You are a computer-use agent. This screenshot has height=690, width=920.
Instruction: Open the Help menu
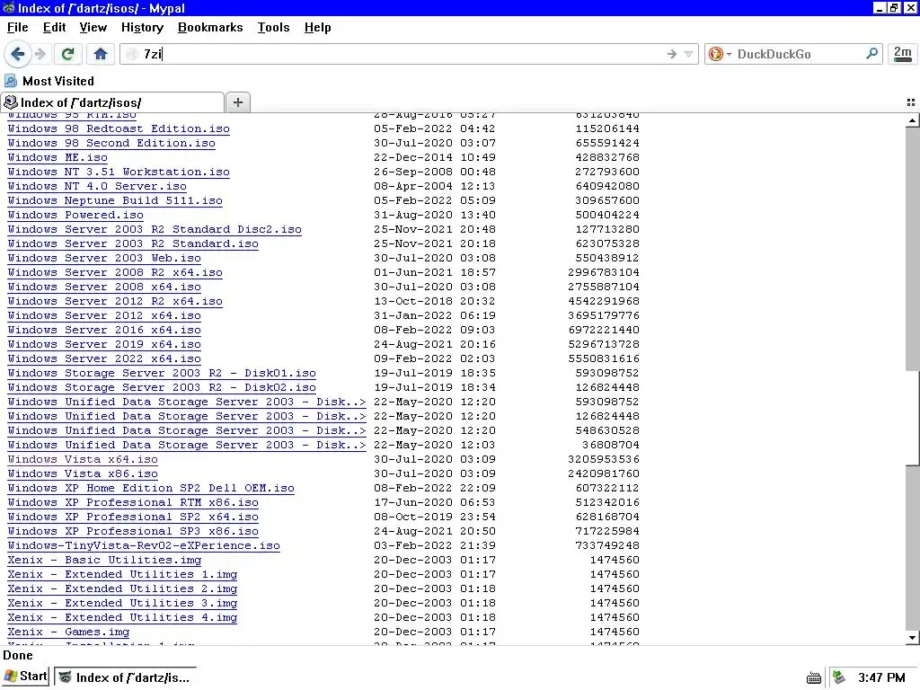coord(317,28)
